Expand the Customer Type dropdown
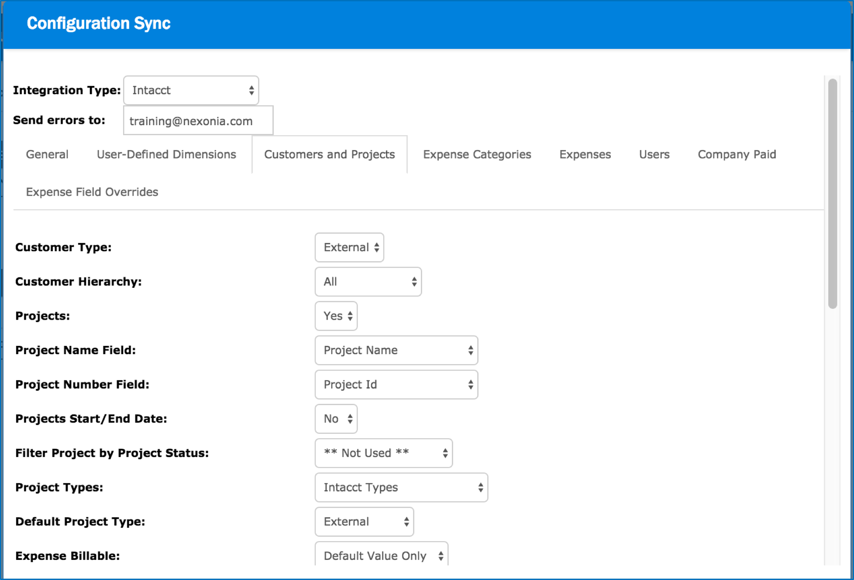The width and height of the screenshot is (854, 580). click(349, 247)
